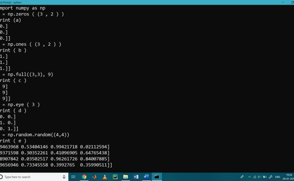The width and height of the screenshot is (294, 181).
Task: Click the value 0.41096905 in the output
Action: click(x=64, y=153)
